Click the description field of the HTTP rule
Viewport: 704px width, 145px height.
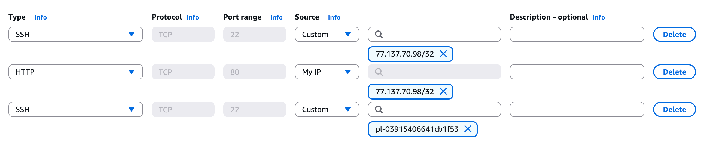pyautogui.click(x=577, y=72)
